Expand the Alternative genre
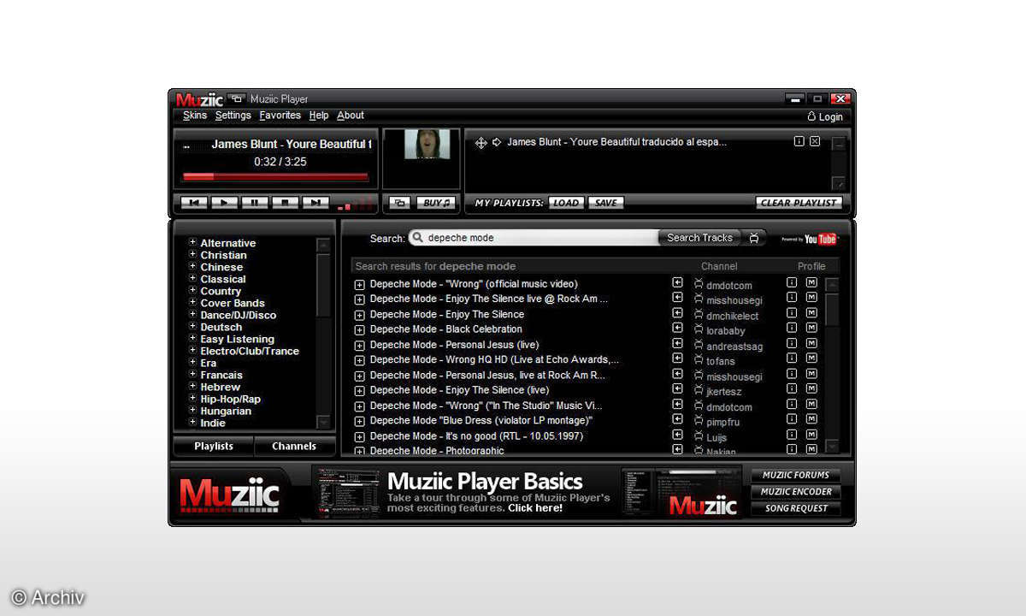1026x616 pixels. coord(193,242)
